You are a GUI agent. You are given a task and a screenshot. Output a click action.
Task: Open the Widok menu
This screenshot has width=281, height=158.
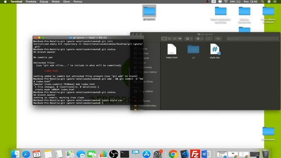click(56, 2)
